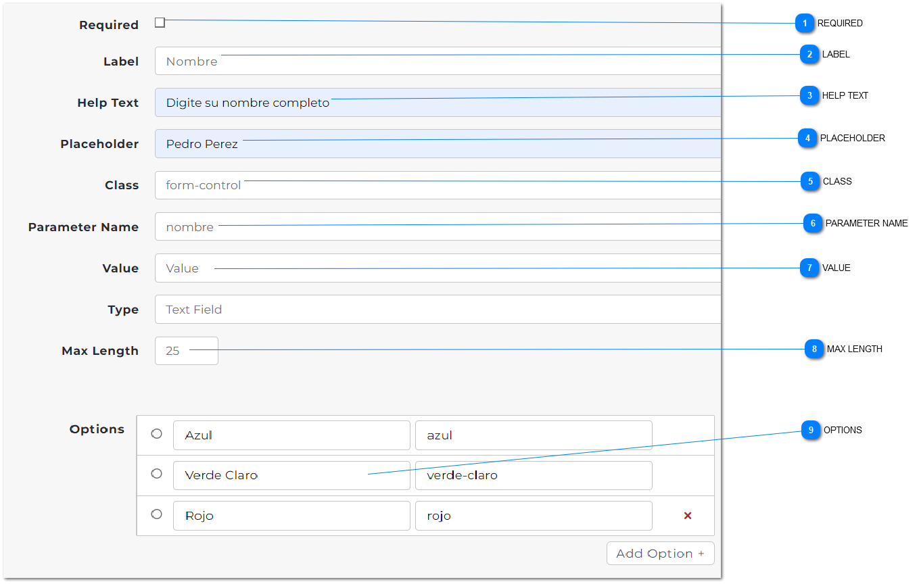Click the Placeholder field with Pedro Perez
919x584 pixels.
(437, 144)
